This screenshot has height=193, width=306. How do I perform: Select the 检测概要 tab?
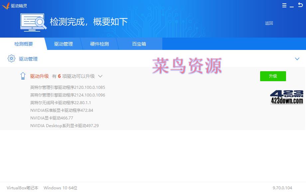pyautogui.click(x=23, y=44)
